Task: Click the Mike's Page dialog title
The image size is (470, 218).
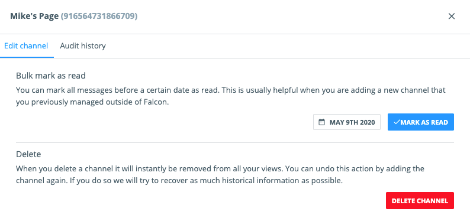Action: 34,16
